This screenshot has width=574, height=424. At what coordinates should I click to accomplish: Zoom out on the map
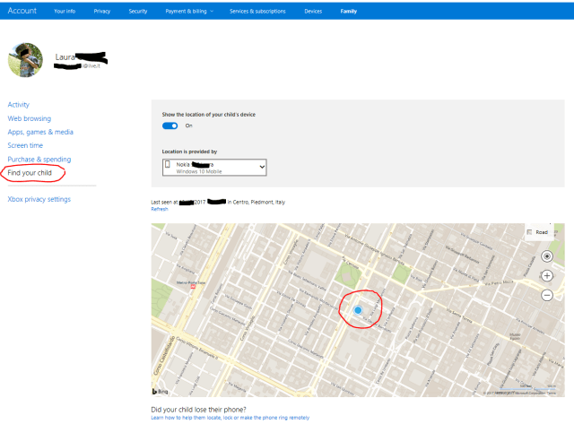[547, 295]
